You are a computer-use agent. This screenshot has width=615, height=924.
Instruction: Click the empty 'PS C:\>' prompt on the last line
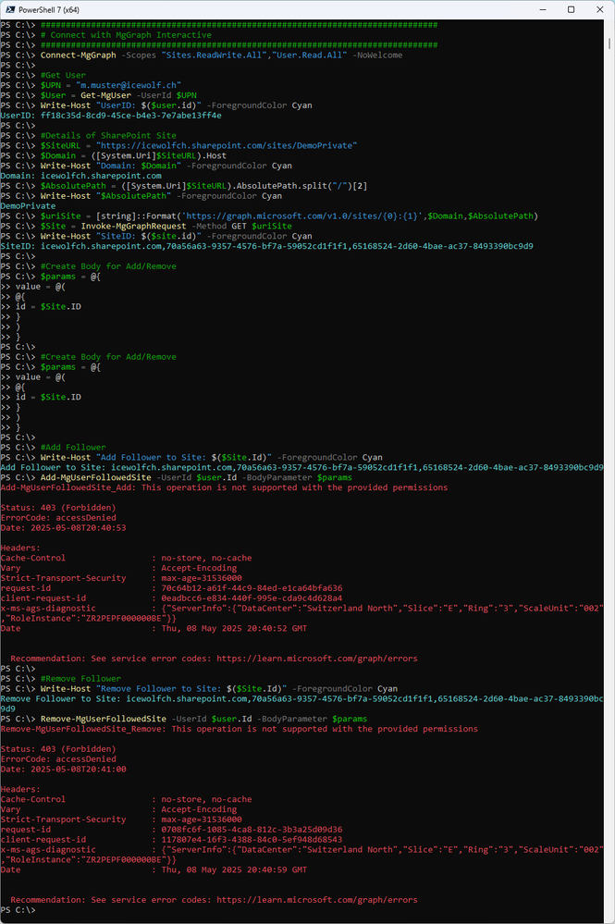click(x=18, y=910)
